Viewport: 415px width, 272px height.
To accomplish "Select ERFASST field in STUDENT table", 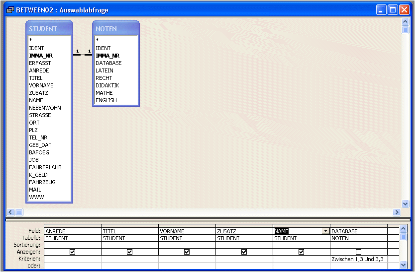I will [x=40, y=63].
